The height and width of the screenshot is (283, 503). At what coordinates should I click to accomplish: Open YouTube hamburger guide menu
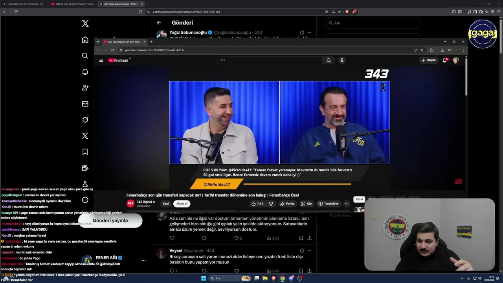pos(101,60)
